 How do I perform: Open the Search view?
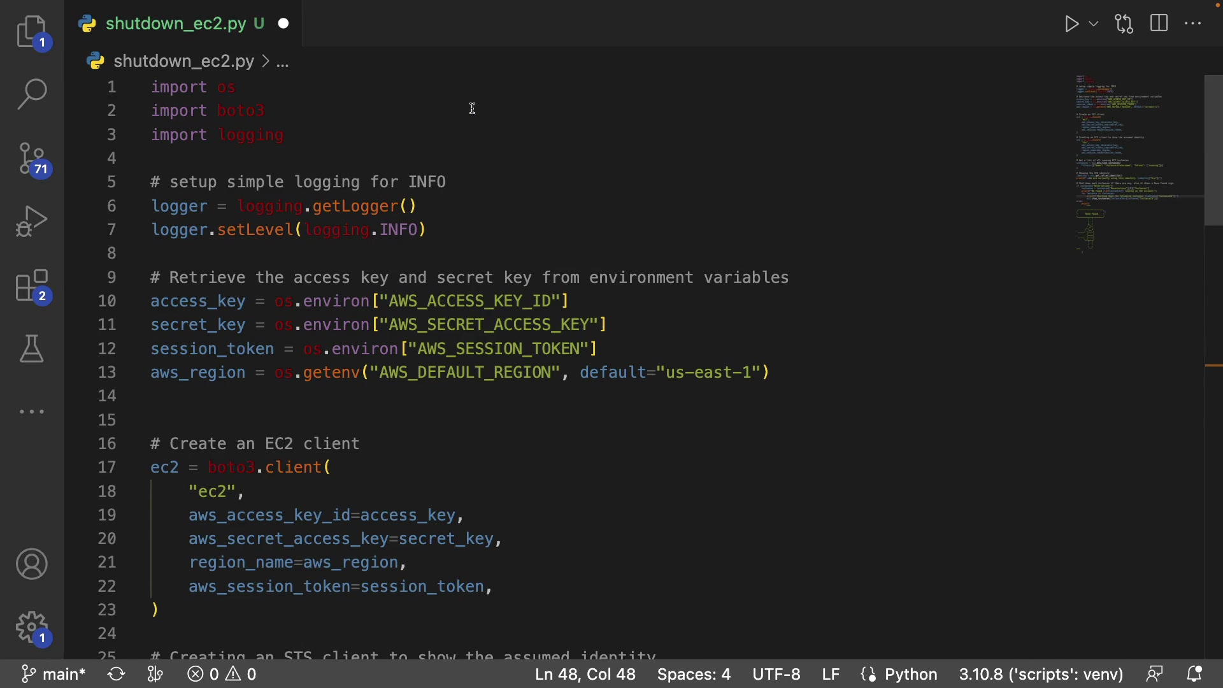[32, 94]
